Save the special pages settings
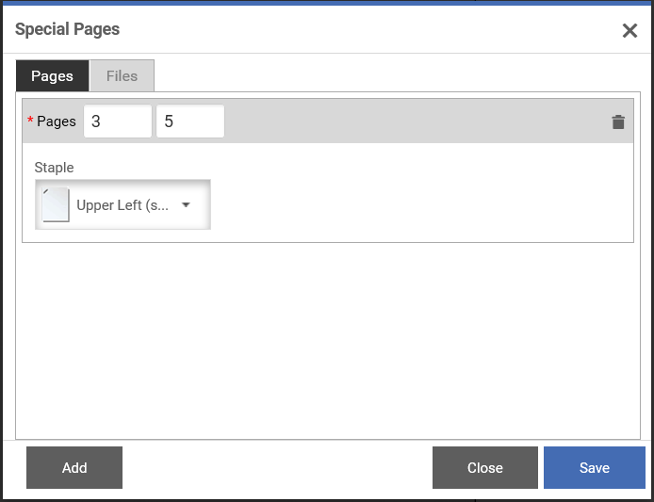The width and height of the screenshot is (654, 502). [595, 467]
